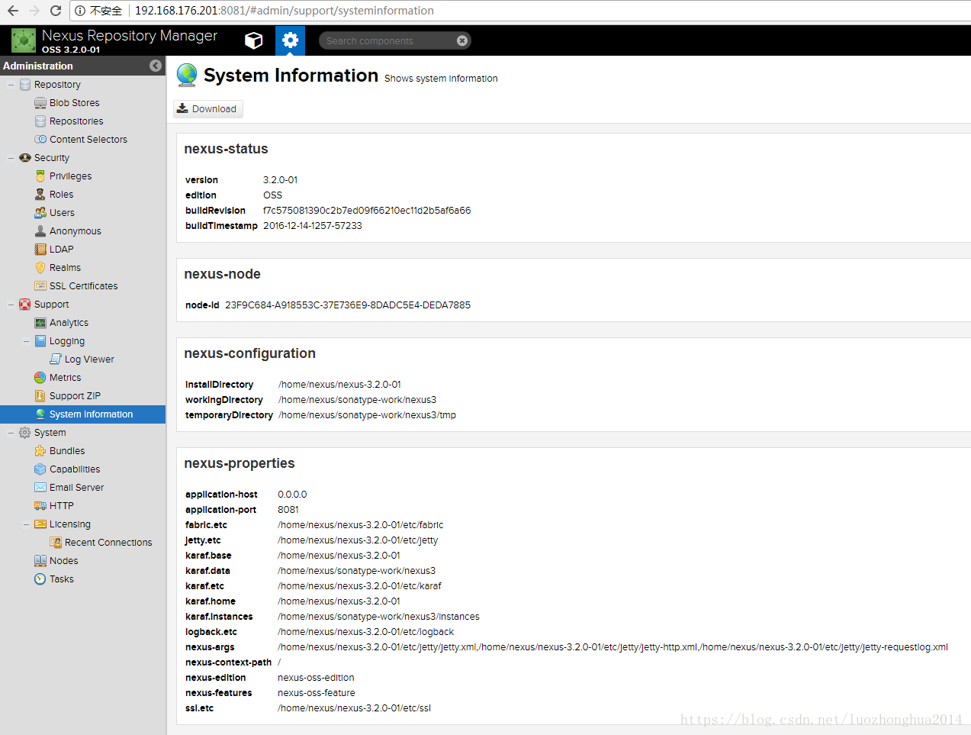Collapse the Security tree node
This screenshot has height=735, width=971.
click(11, 158)
